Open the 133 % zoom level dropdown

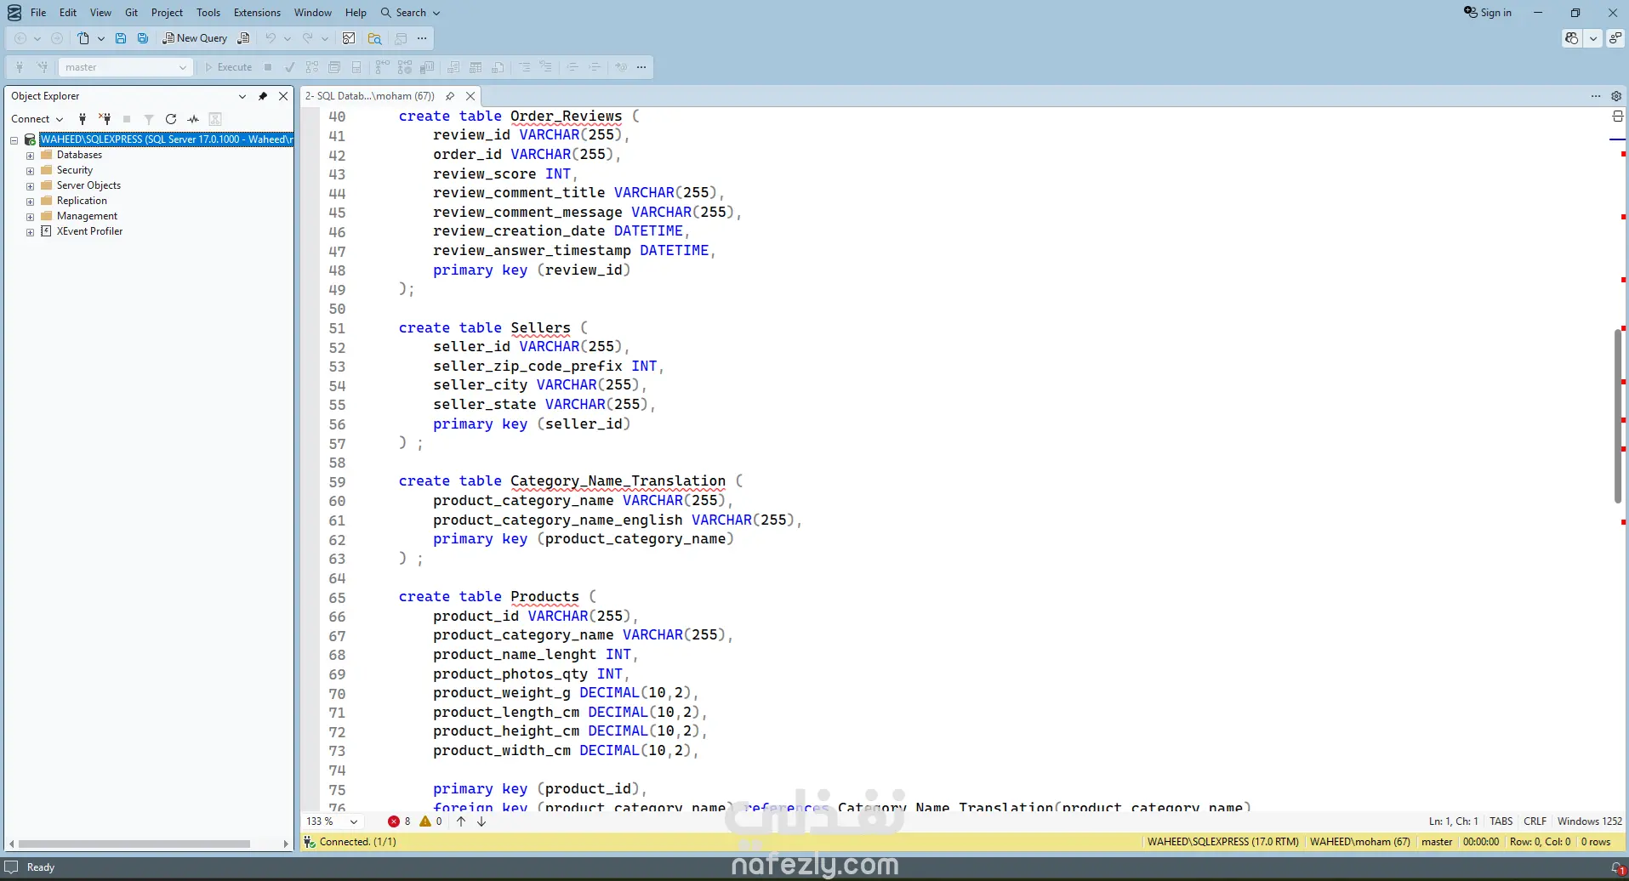tap(353, 821)
